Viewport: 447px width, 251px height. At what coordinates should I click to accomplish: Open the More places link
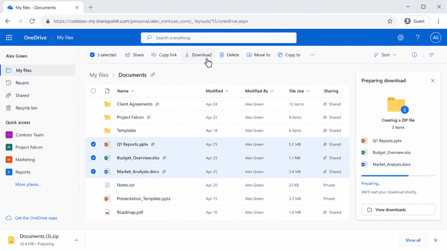pyautogui.click(x=28, y=184)
